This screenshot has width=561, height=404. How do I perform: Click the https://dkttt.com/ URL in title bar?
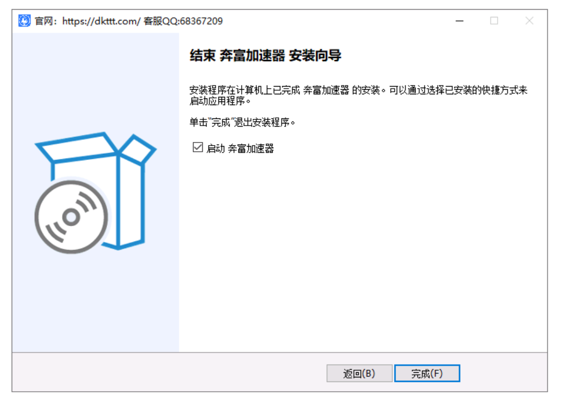coord(101,21)
